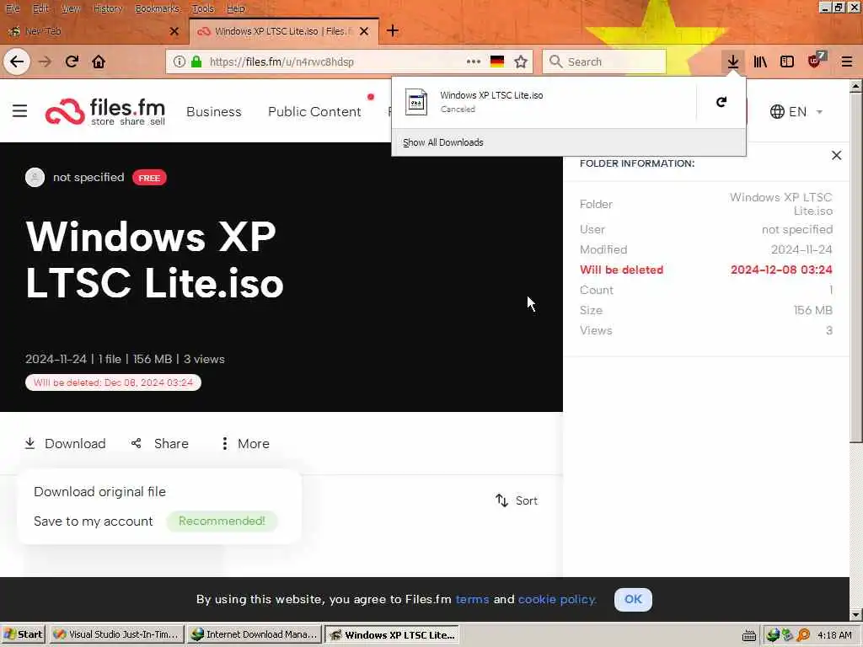The image size is (863, 647).
Task: Click Show All Downloads
Action: click(x=443, y=142)
